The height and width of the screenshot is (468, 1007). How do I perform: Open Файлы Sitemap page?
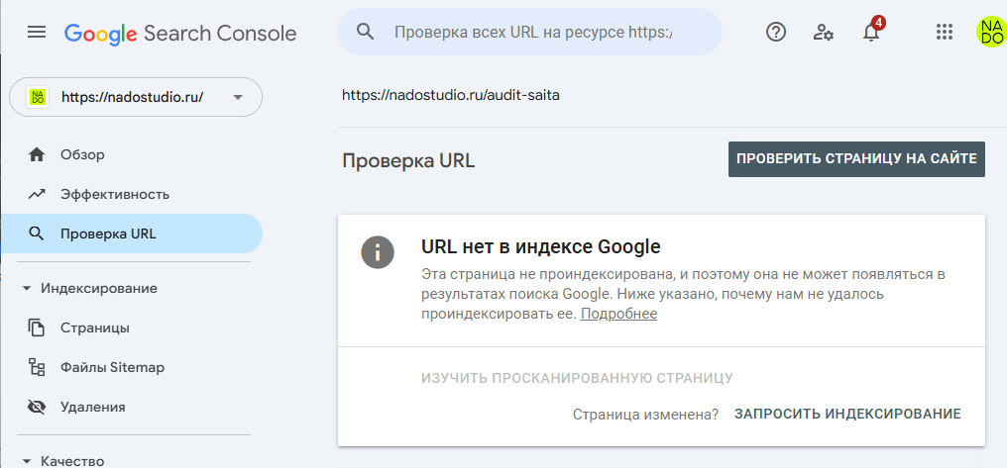tap(112, 367)
